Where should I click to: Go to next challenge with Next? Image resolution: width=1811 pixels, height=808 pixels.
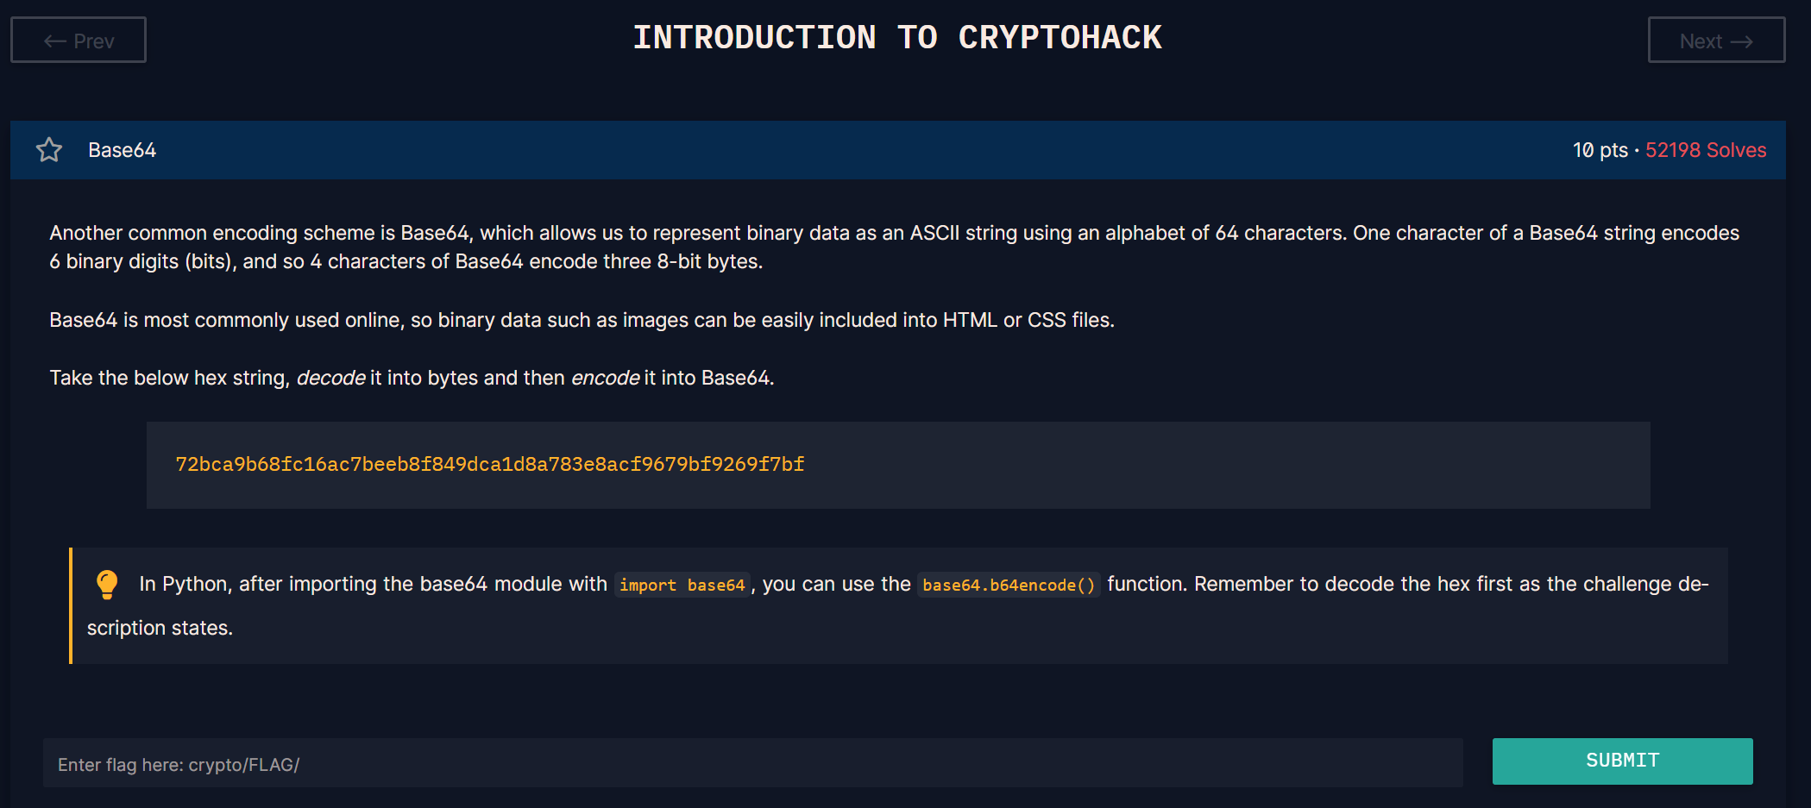1716,41
